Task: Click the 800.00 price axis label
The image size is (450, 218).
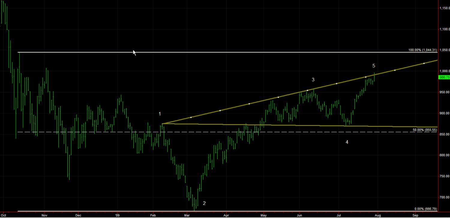Action: coord(445,155)
